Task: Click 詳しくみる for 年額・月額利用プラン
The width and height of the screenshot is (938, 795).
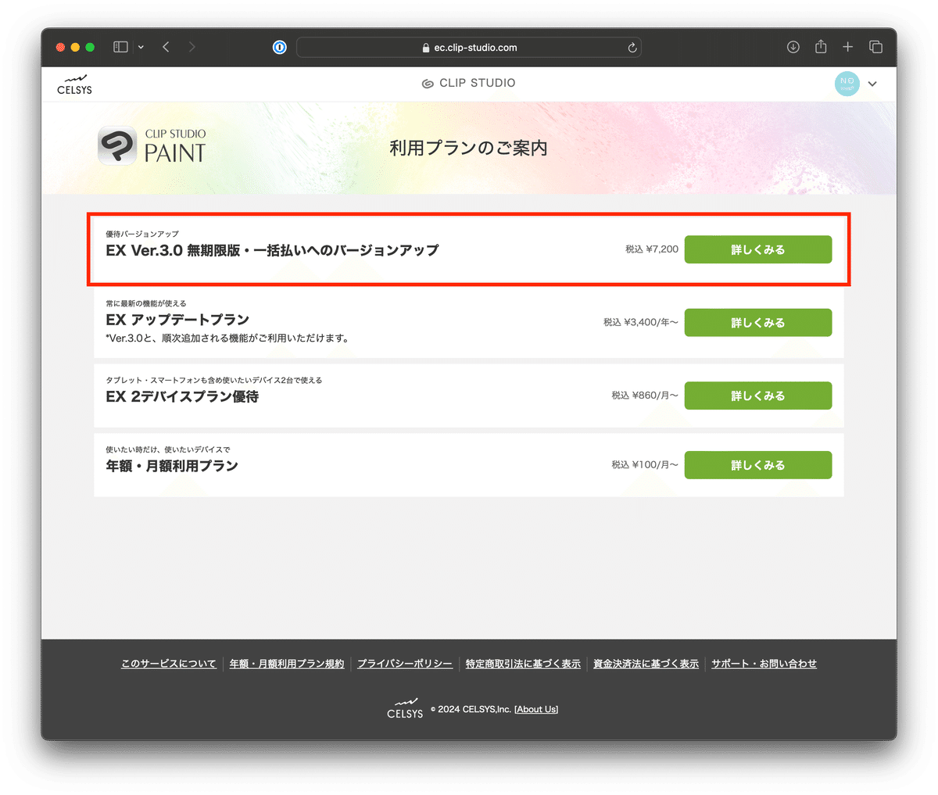Action: (757, 464)
